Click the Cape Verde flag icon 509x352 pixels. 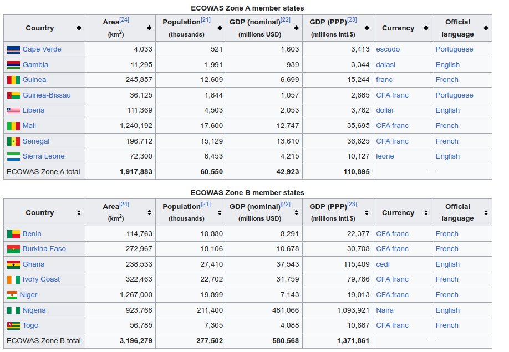13,50
